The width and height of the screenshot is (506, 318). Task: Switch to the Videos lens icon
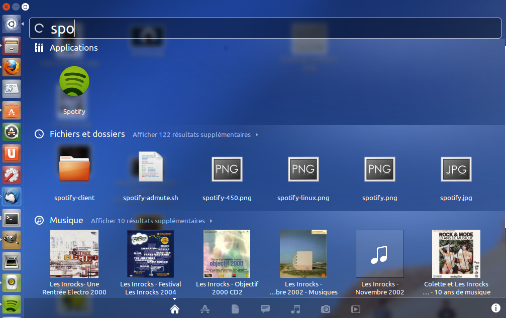pos(356,309)
